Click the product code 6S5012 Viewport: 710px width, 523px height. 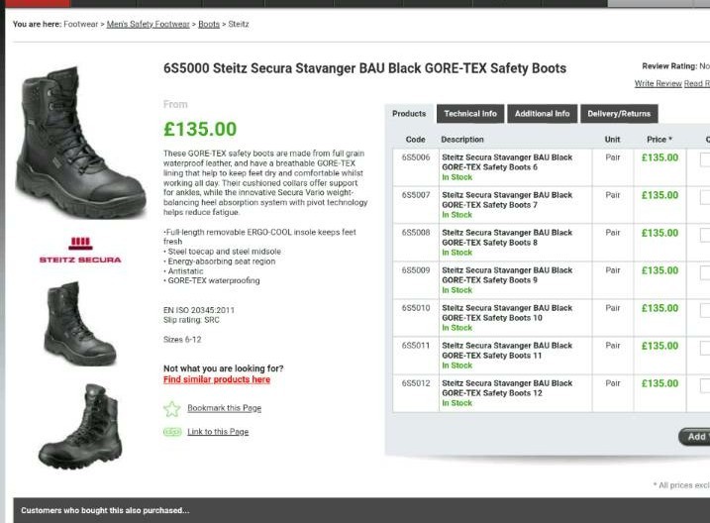[416, 383]
